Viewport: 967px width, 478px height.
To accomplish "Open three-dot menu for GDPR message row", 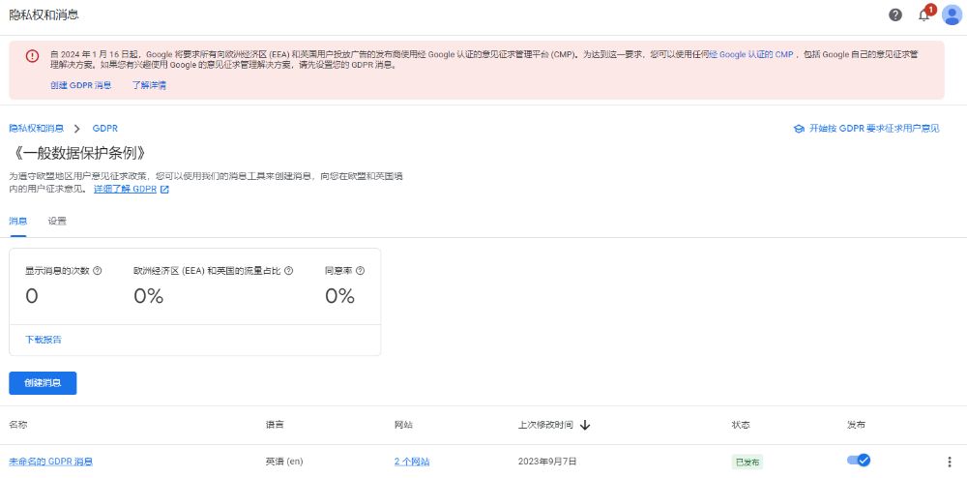I will coord(950,462).
